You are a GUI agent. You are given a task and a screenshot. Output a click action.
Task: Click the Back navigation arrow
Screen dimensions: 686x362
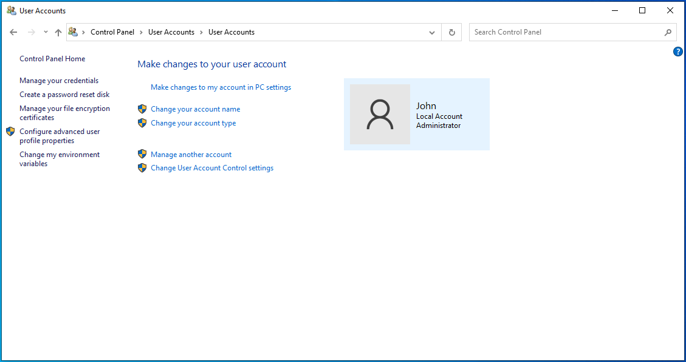pos(13,33)
